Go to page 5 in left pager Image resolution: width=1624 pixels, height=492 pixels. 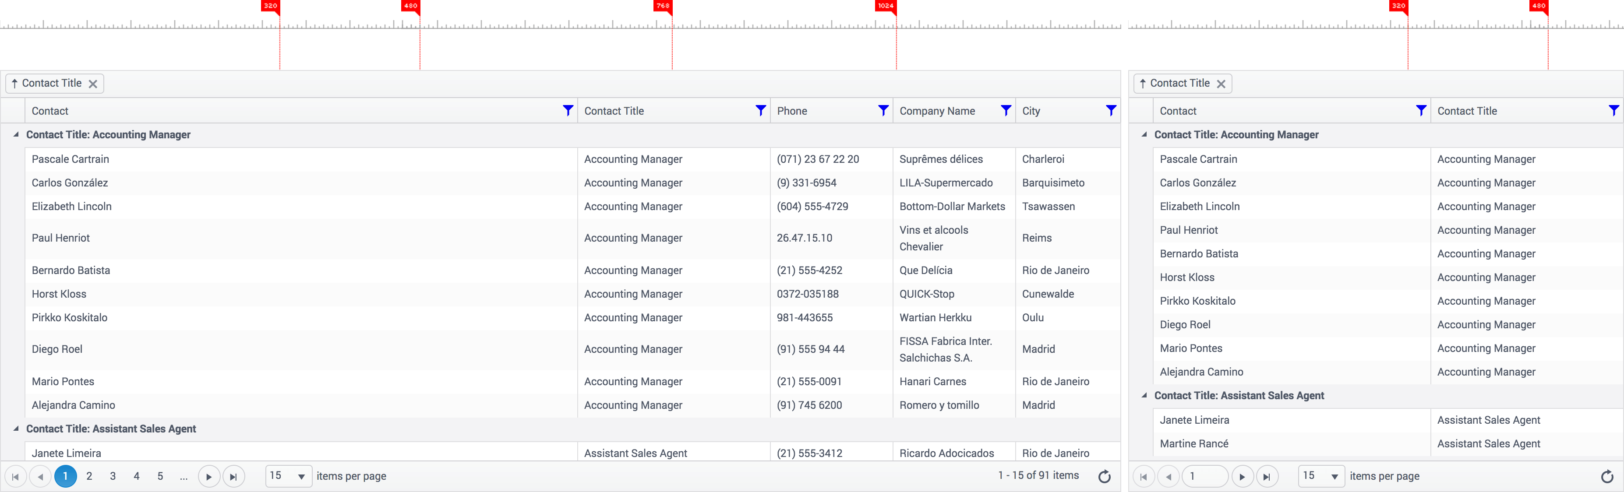pyautogui.click(x=160, y=476)
